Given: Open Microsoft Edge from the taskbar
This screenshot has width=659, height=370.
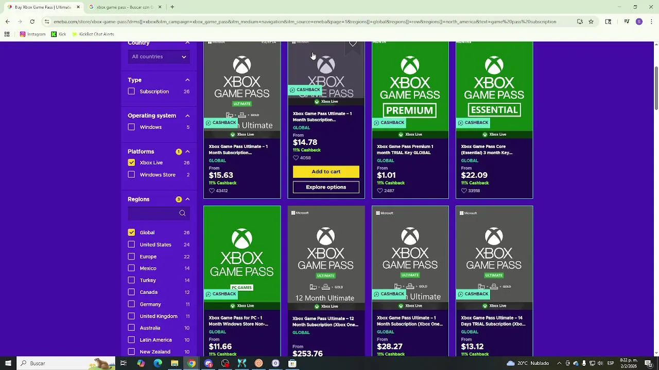Looking at the screenshot, I should click(x=158, y=363).
